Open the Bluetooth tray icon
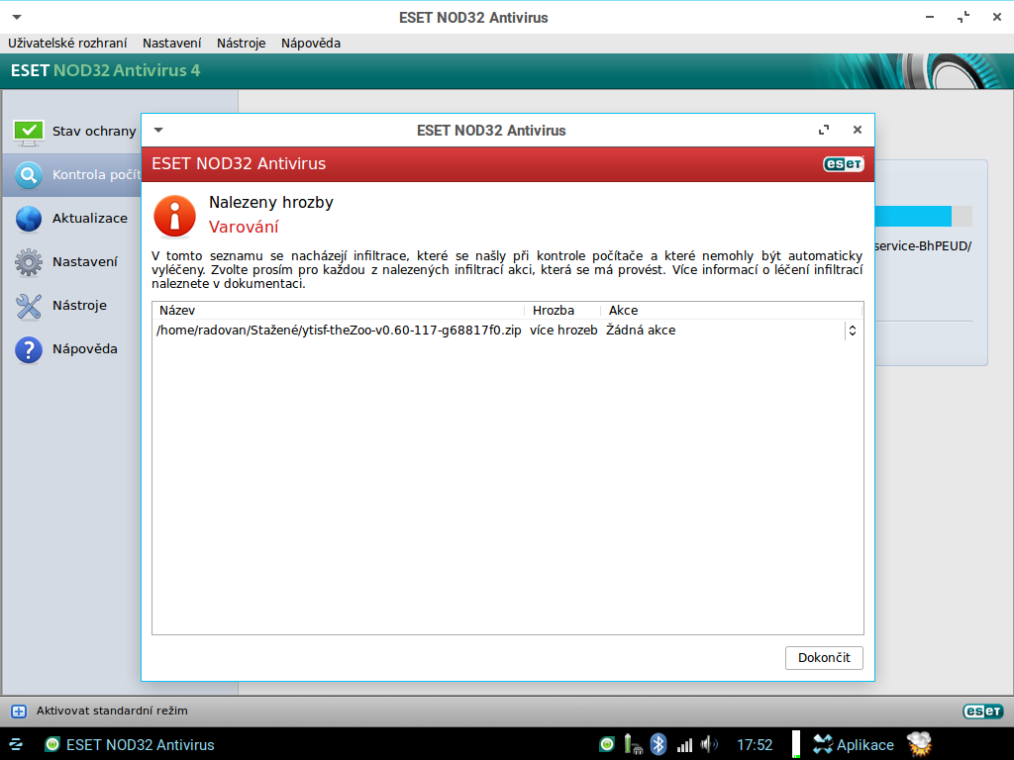Screen dimensions: 1014x760 659,744
